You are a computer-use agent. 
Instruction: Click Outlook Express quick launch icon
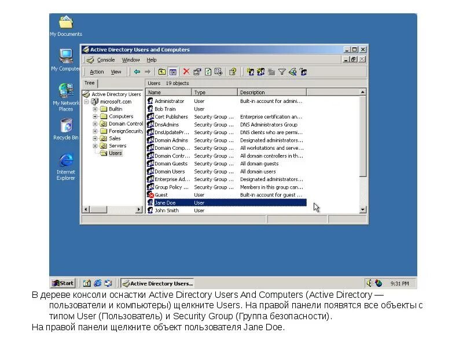(x=108, y=283)
